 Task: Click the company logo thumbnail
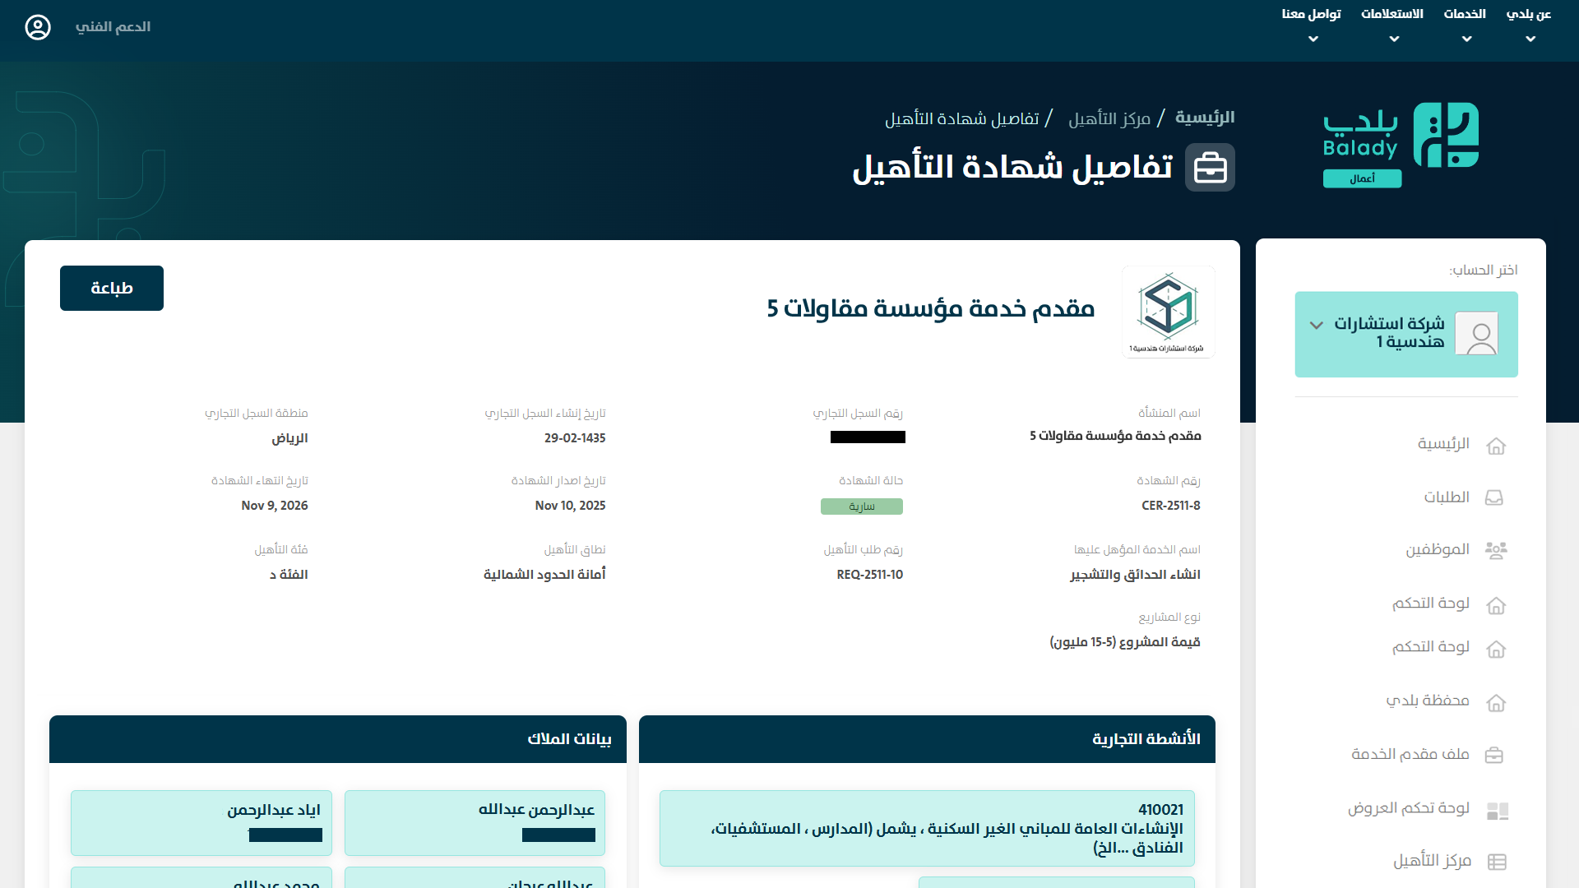click(1168, 312)
